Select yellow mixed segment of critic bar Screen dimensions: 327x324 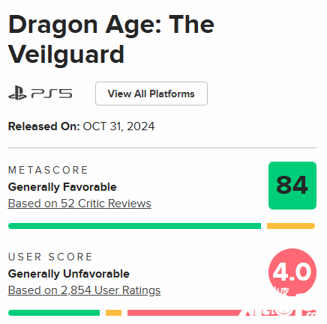[291, 226]
